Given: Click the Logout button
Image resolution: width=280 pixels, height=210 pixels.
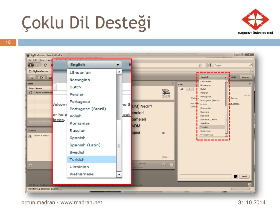Looking at the screenshot, I should pos(246,77).
